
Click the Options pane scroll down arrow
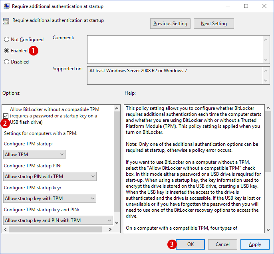pos(117,223)
